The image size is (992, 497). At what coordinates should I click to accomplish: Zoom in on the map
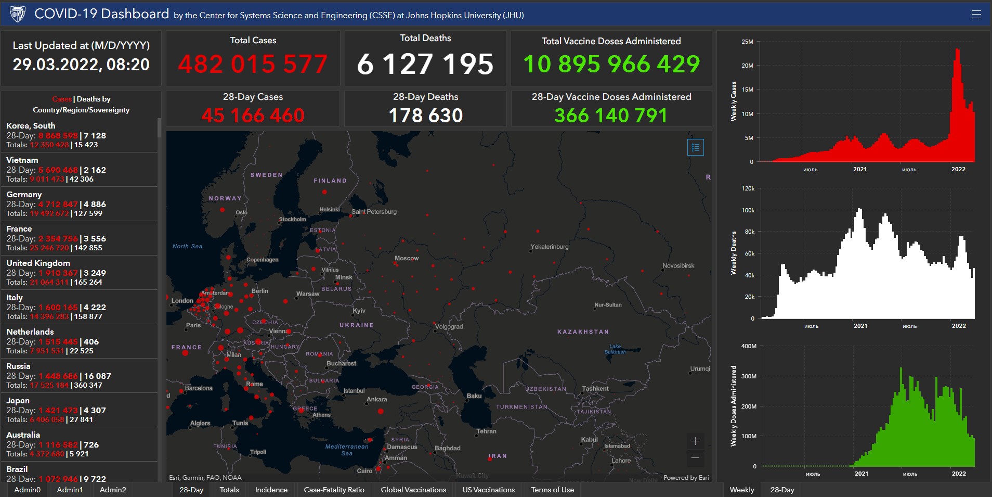[695, 441]
